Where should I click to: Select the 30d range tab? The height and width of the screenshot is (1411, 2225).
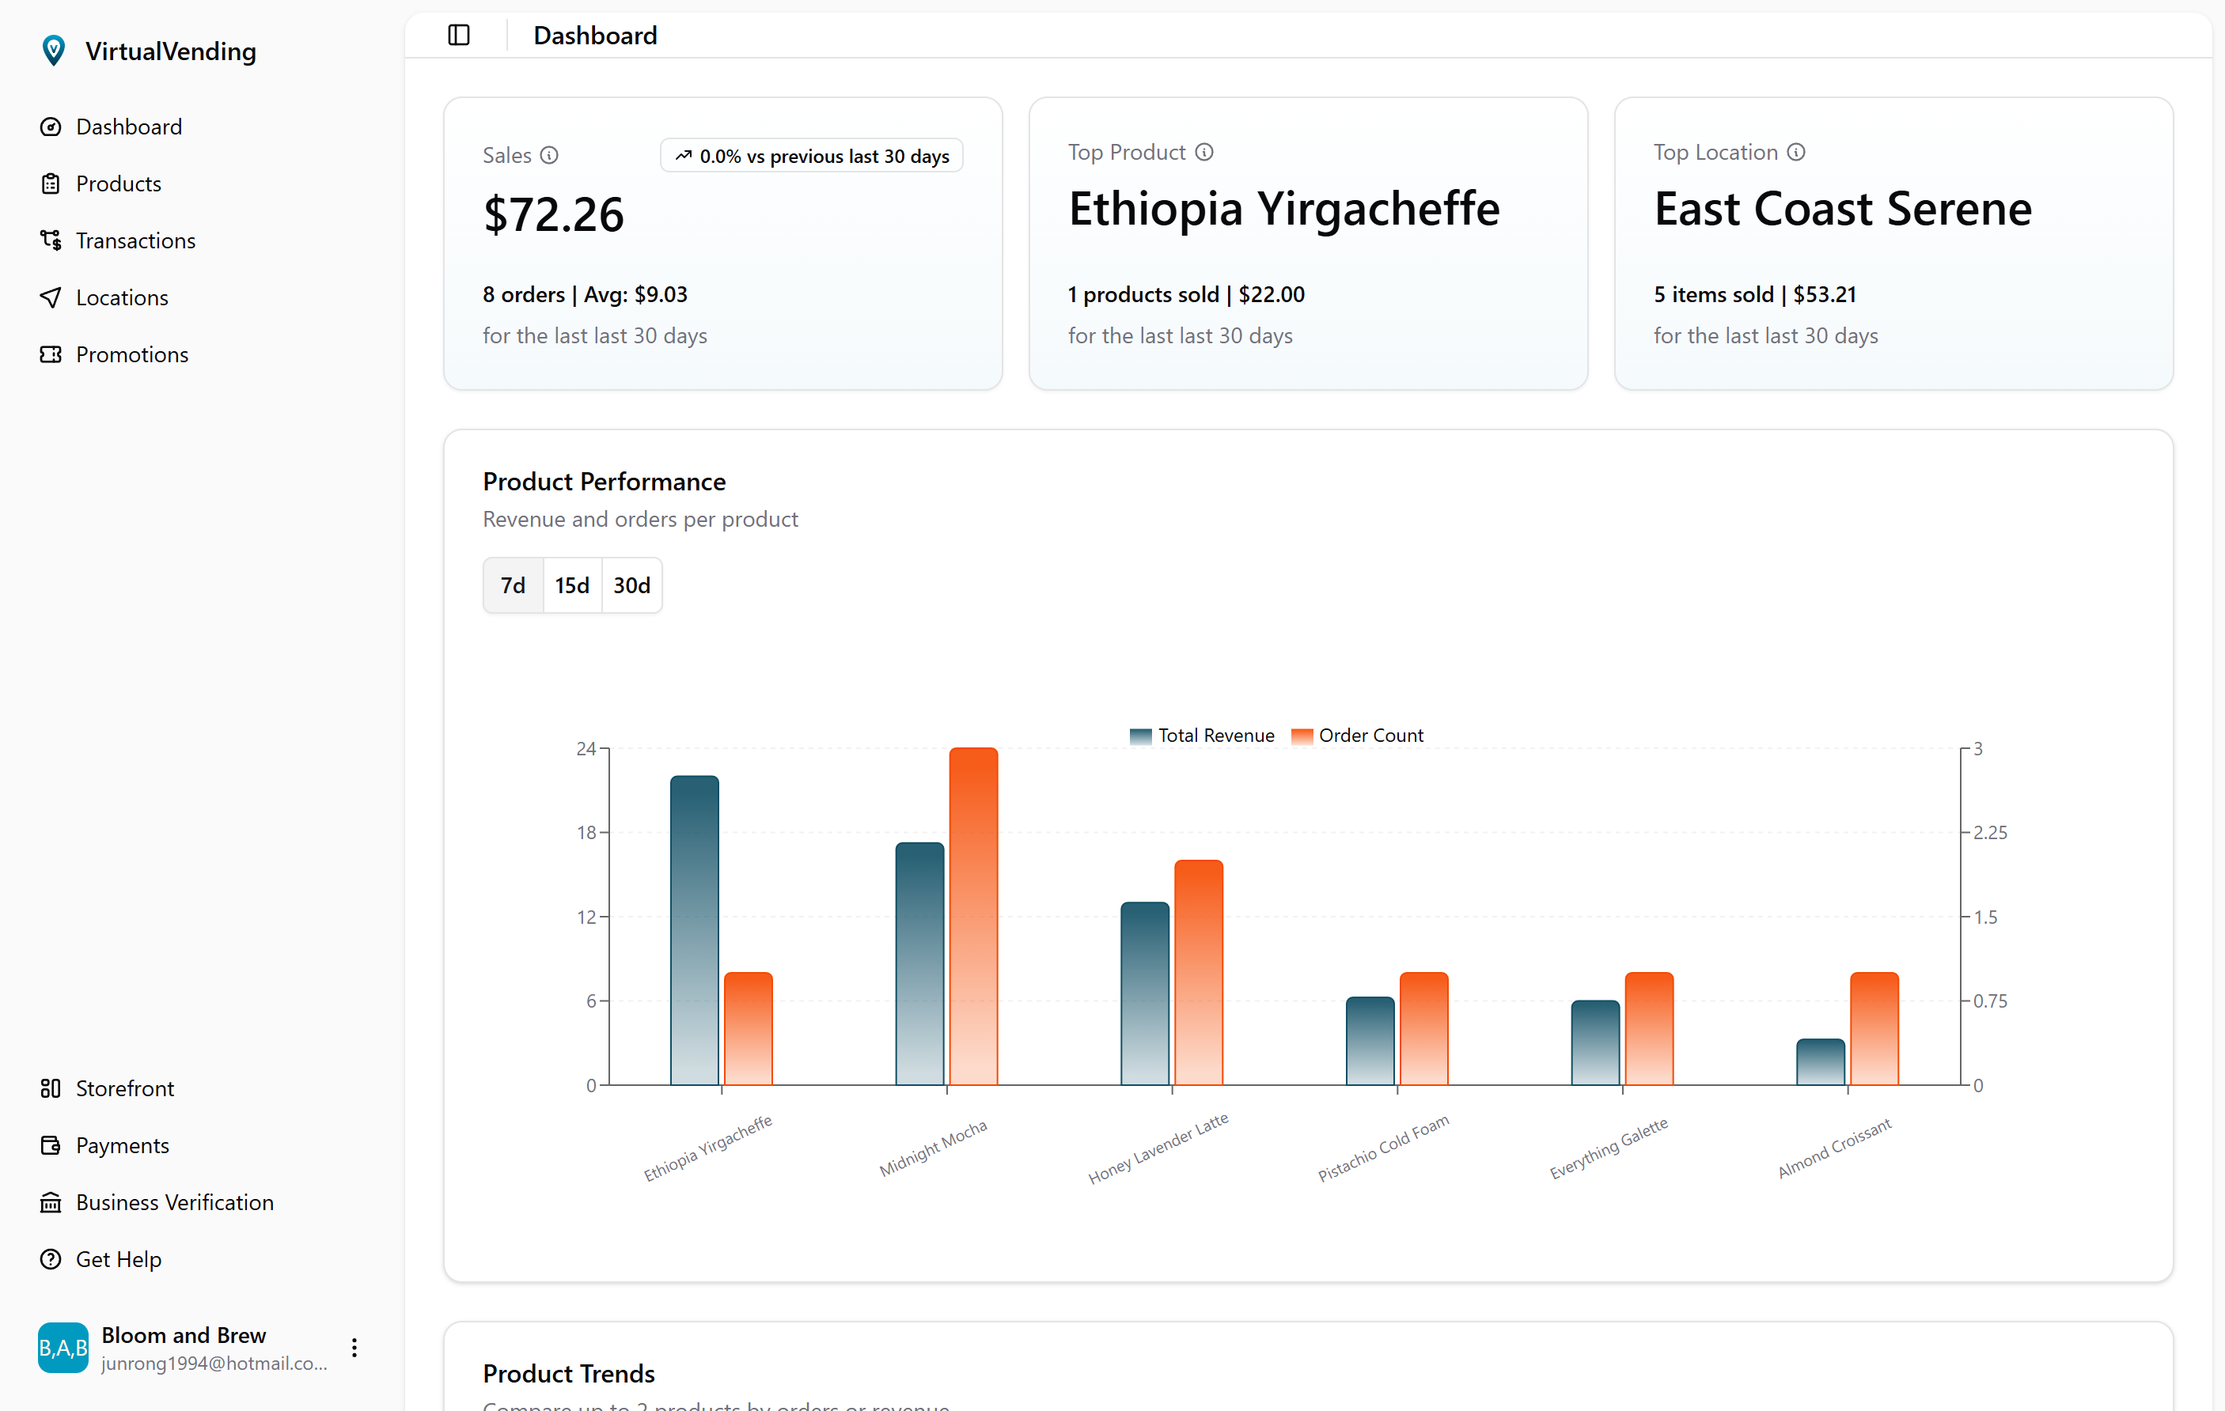pos(631,585)
